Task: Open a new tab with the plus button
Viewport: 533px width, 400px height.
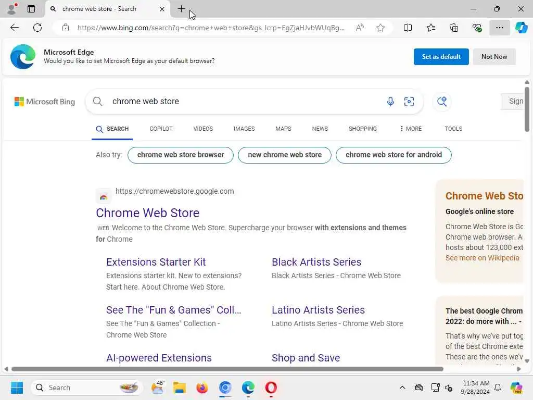Action: (x=181, y=9)
